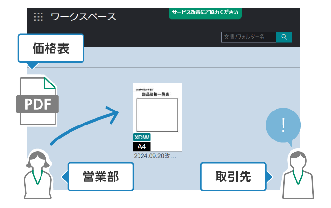The image size is (331, 208).
Task: Click the file name 2024.09.20改…
Action: (155, 156)
